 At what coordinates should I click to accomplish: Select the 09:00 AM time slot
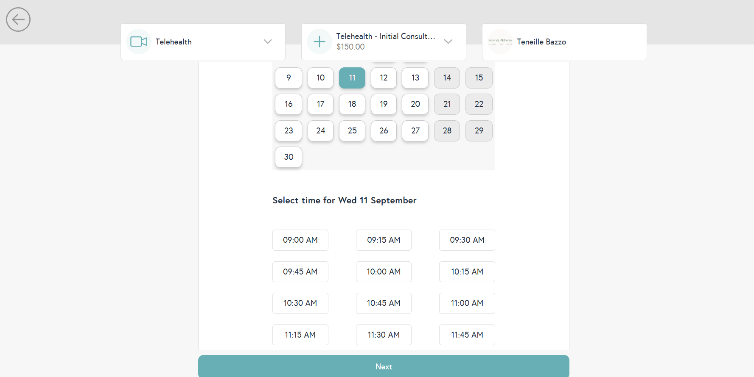pyautogui.click(x=300, y=240)
